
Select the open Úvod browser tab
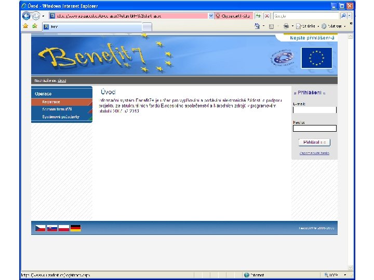[92, 26]
